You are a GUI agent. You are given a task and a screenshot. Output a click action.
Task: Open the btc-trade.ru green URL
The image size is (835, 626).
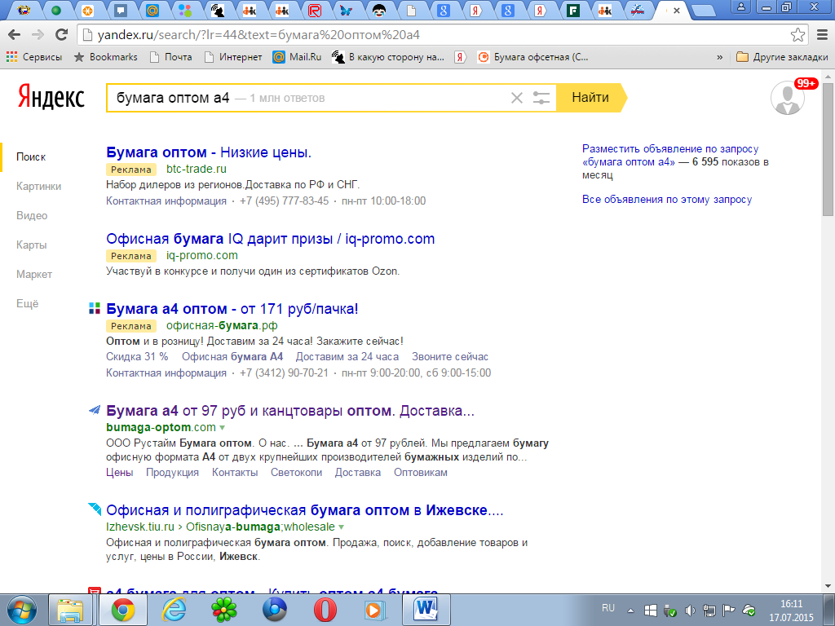pos(197,170)
